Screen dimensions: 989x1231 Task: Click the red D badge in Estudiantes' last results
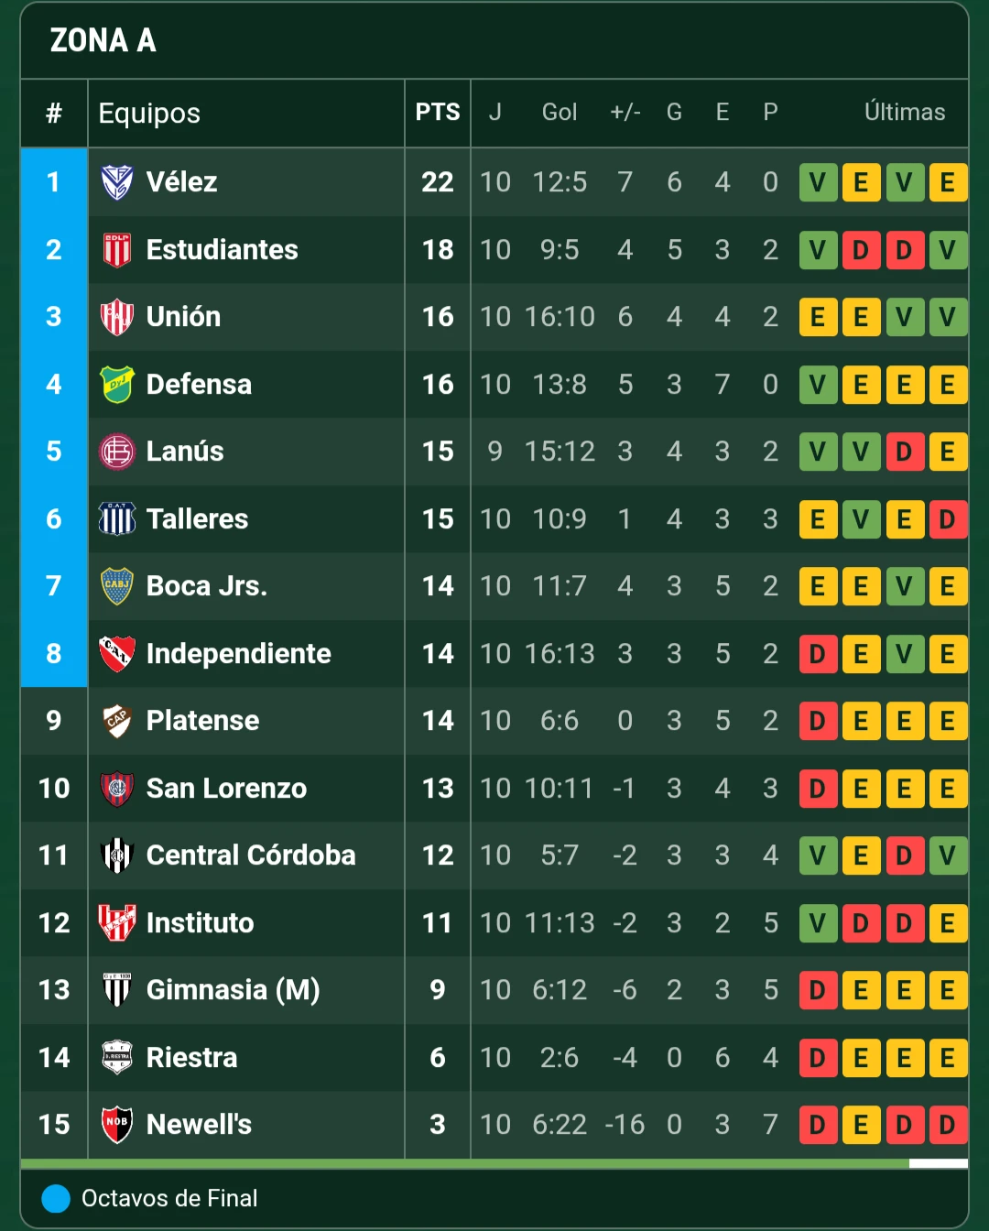point(862,249)
